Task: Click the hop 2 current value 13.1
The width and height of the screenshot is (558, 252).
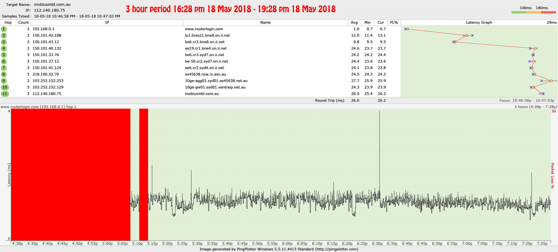Action: [381, 35]
